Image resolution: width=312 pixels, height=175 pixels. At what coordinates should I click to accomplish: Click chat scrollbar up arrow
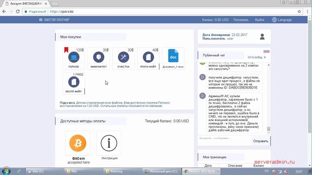tap(269, 65)
